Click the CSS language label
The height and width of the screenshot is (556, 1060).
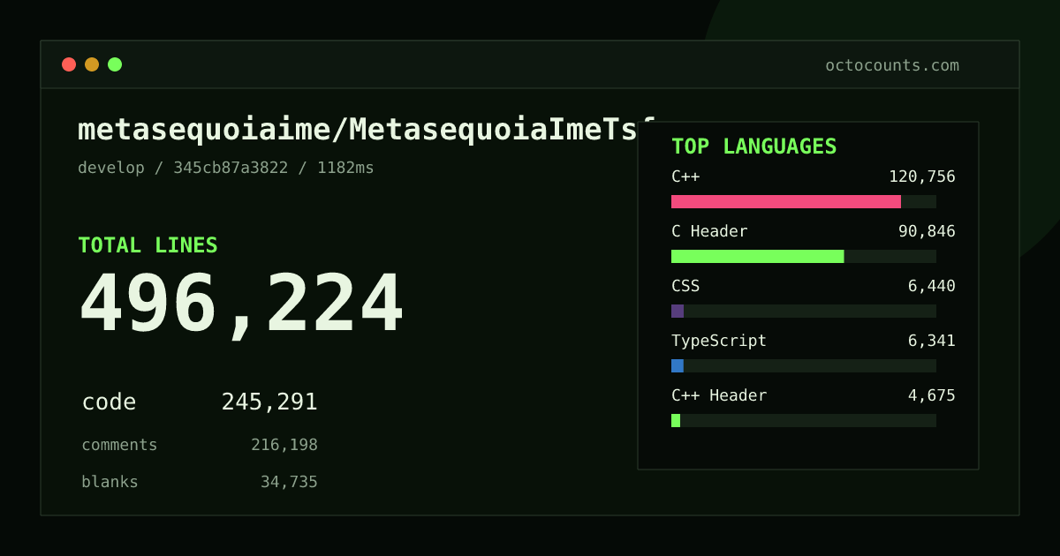685,286
